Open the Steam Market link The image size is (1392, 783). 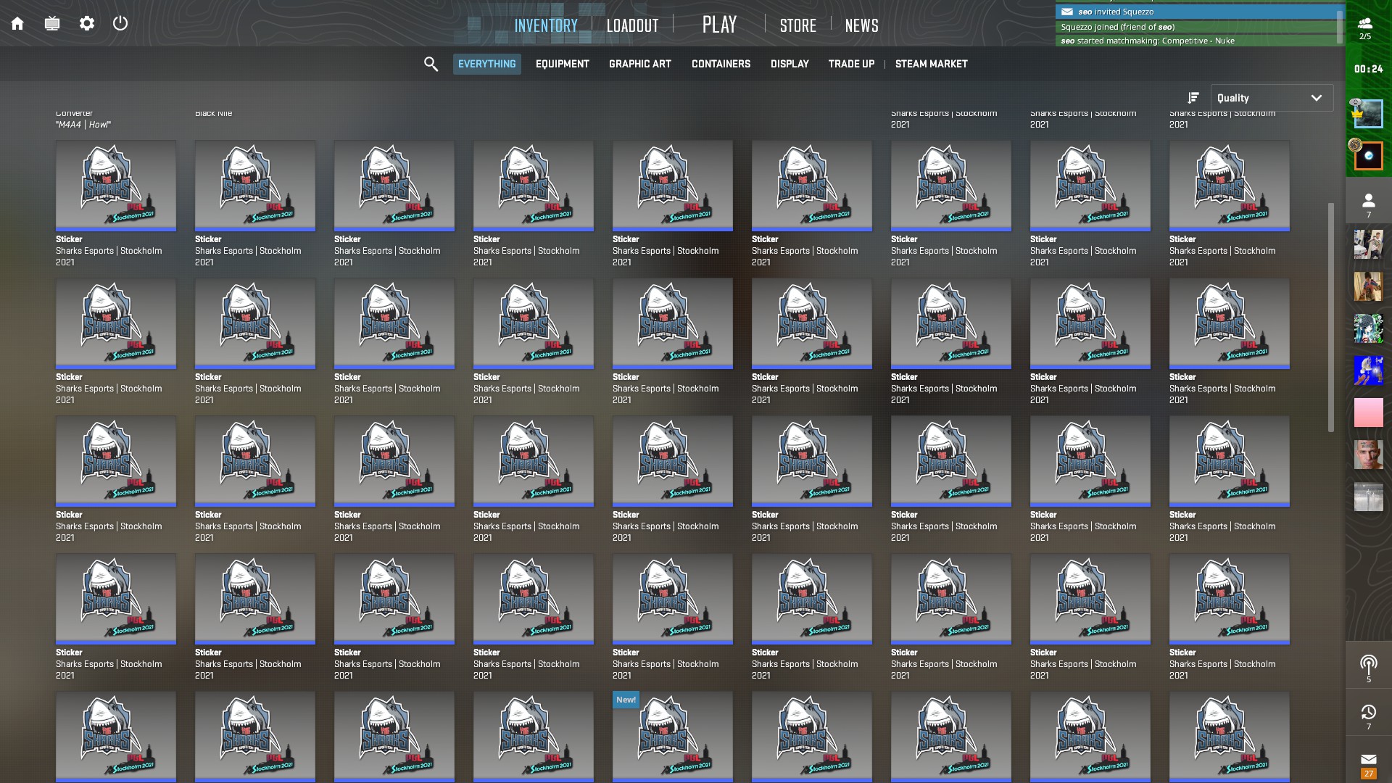[x=931, y=64]
